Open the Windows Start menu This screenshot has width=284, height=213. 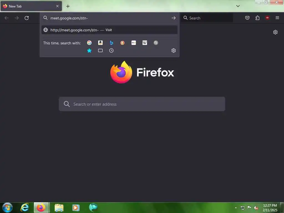(7, 207)
